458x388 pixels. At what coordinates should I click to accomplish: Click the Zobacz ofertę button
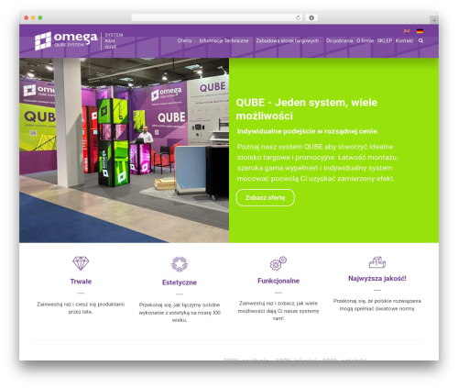[x=266, y=198]
